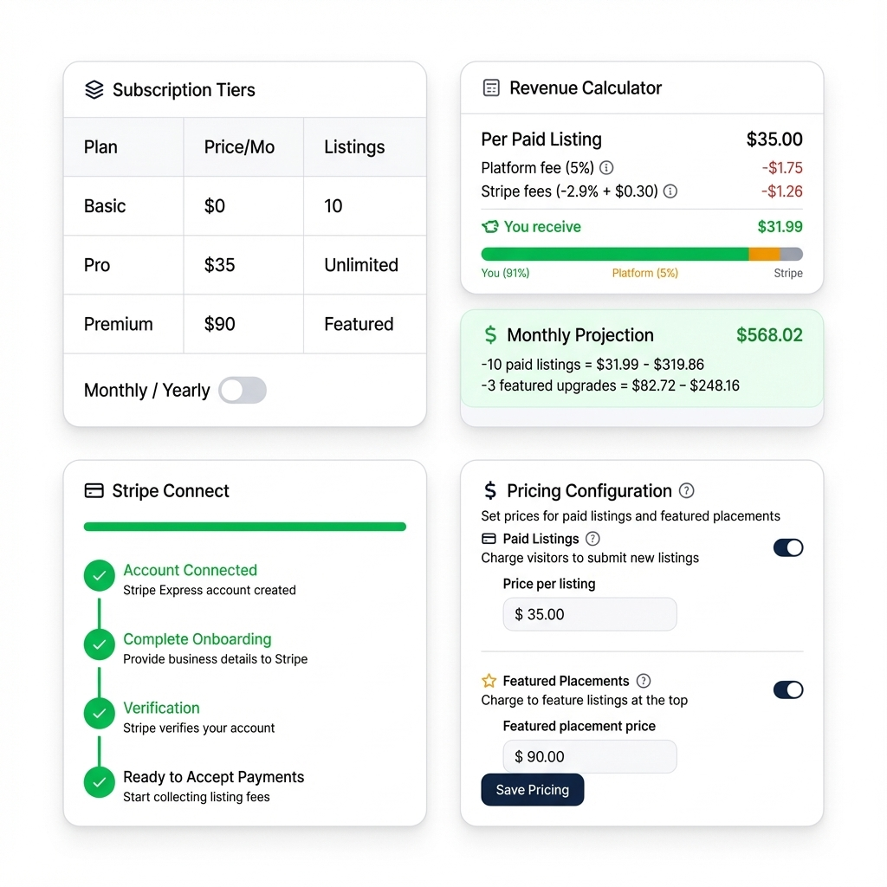Click the Verification step checkmark

[99, 714]
